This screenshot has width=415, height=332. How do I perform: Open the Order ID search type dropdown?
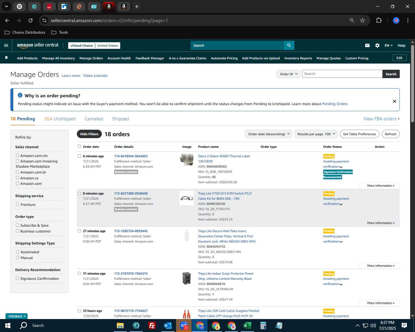[x=288, y=74]
